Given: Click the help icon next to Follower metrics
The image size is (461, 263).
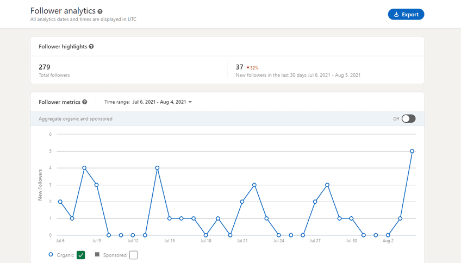Looking at the screenshot, I should 85,102.
